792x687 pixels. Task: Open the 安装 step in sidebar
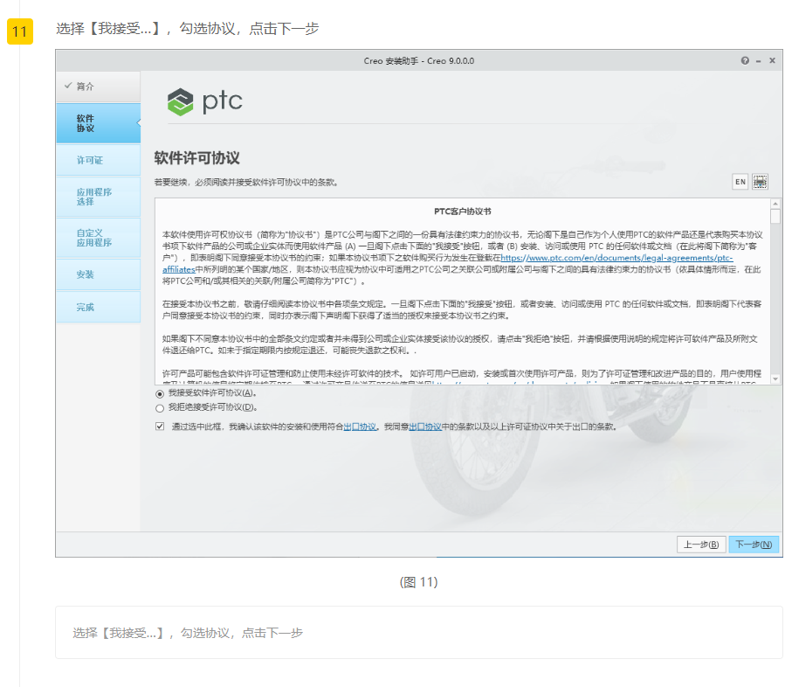[x=99, y=274]
